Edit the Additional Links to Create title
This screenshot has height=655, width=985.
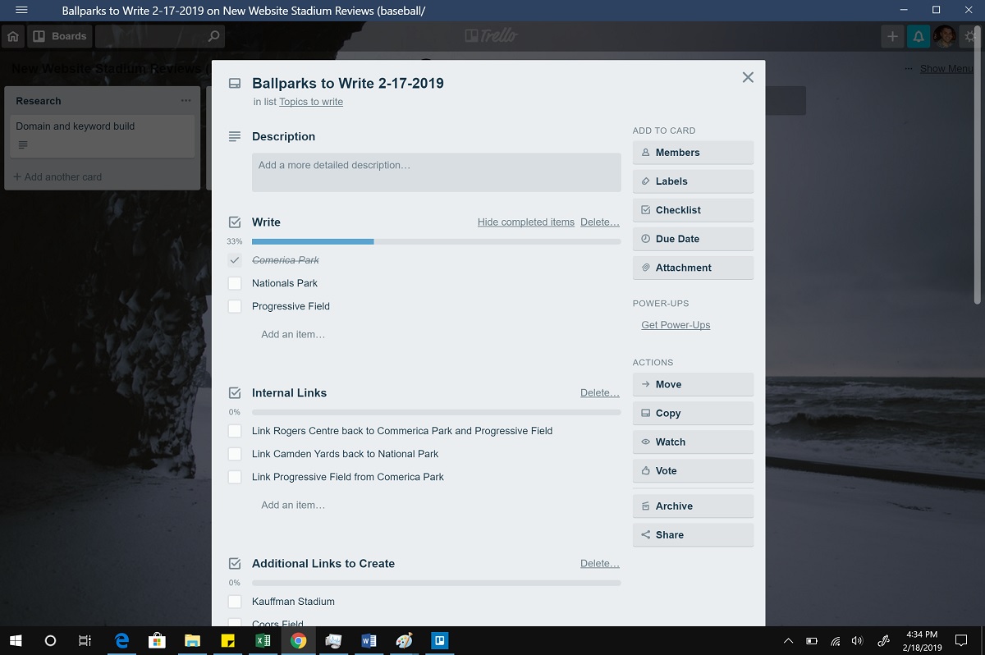tap(323, 564)
